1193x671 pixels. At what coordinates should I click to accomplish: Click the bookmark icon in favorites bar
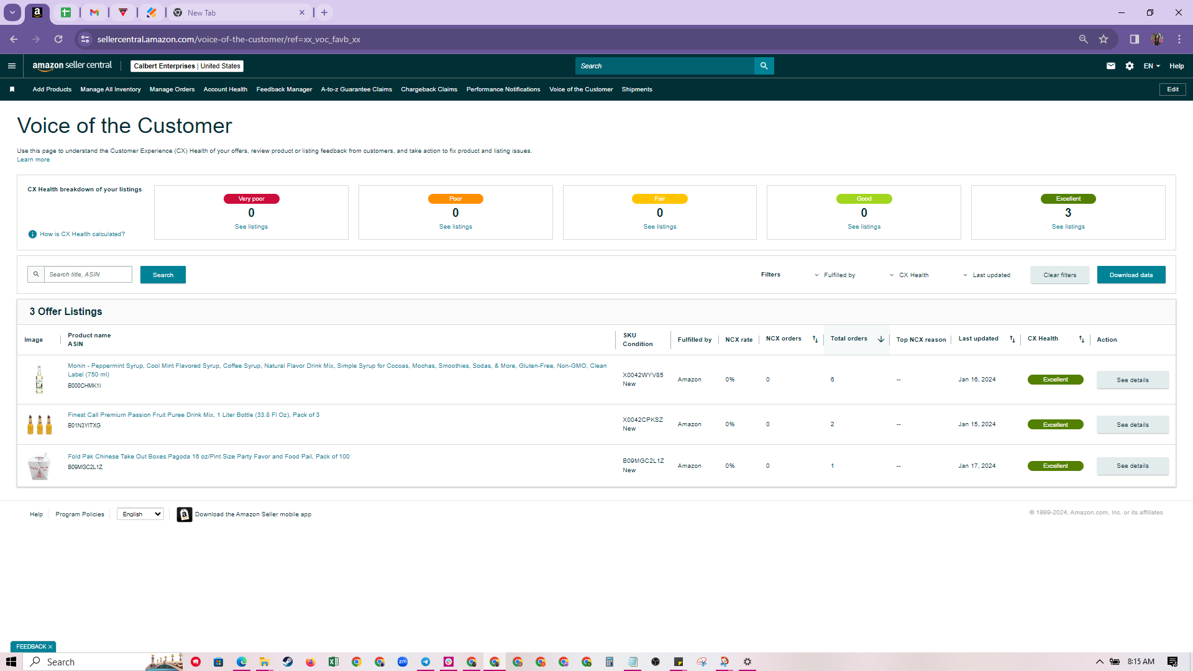pos(12,89)
